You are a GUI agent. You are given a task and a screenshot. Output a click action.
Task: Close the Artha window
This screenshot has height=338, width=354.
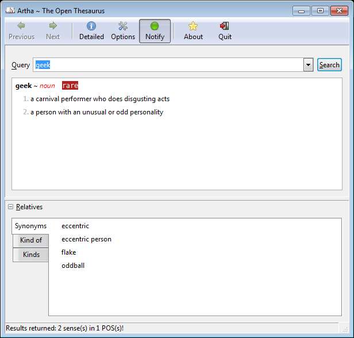(x=339, y=11)
